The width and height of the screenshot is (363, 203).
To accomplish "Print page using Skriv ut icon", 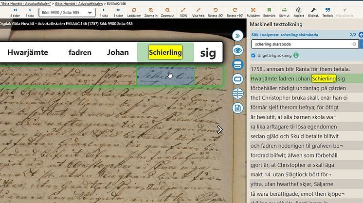I will 285,10.
